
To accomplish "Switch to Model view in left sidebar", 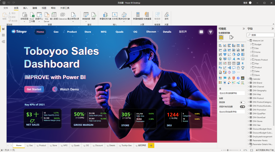I will (3, 42).
